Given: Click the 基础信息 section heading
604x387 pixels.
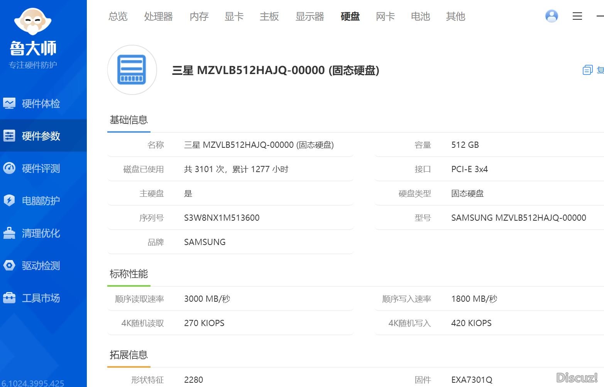Looking at the screenshot, I should pyautogui.click(x=129, y=120).
